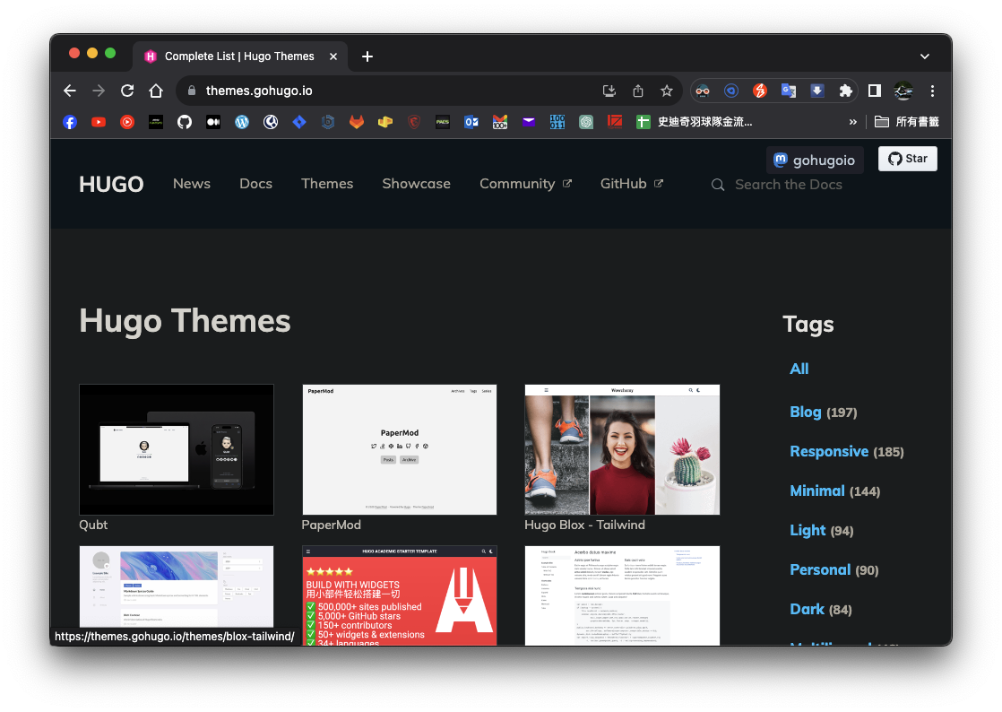Open the Chrome Extensions puzzle icon
Screen dimensions: 1002x712
tap(845, 91)
